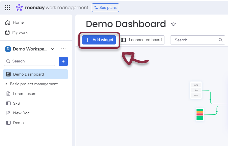Click the Add widget button

coord(99,40)
